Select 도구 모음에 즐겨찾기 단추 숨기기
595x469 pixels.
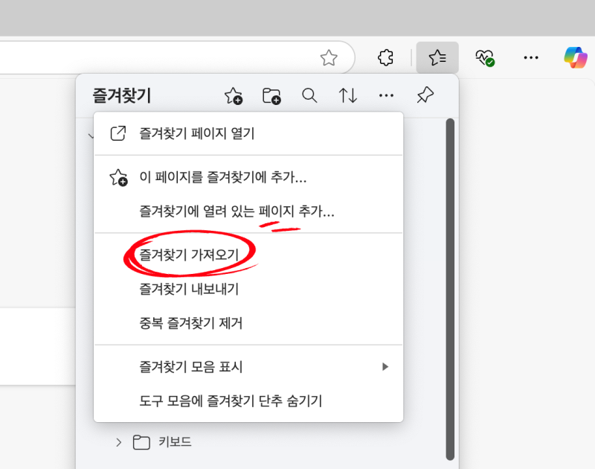[x=248, y=401]
